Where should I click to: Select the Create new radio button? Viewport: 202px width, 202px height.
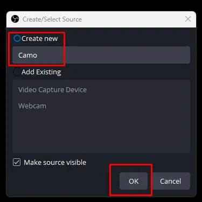pyautogui.click(x=17, y=38)
